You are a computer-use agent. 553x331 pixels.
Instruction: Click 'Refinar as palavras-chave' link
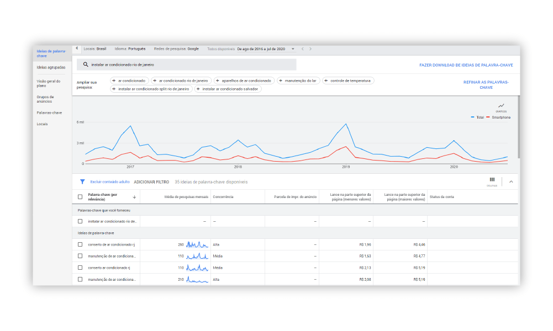[x=486, y=85]
